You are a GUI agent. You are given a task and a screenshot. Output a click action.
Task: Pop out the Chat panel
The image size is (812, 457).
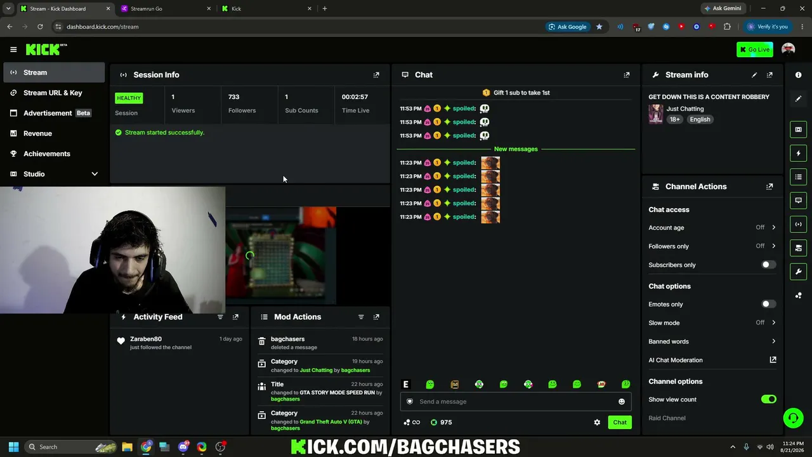[627, 75]
